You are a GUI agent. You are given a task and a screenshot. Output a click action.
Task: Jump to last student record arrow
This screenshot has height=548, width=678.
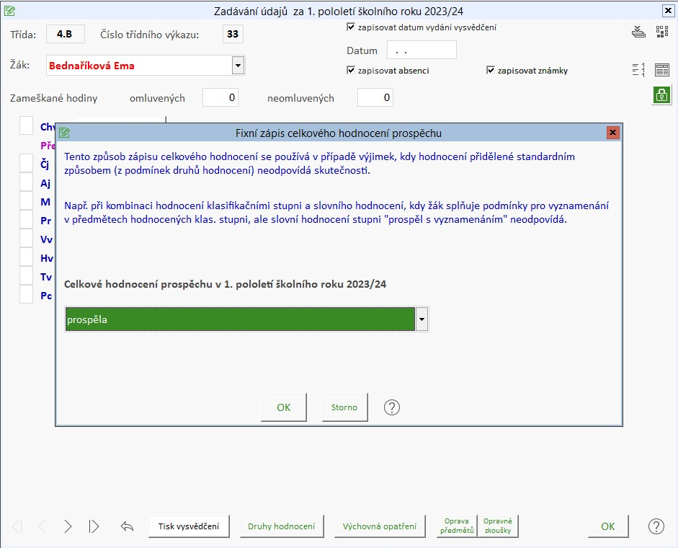pyautogui.click(x=94, y=526)
